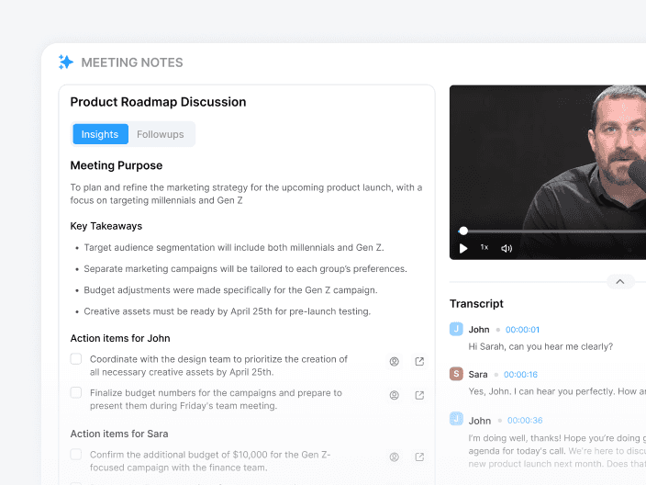Click the 'MEETING NOTES' header text
Image resolution: width=646 pixels, height=485 pixels.
132,62
